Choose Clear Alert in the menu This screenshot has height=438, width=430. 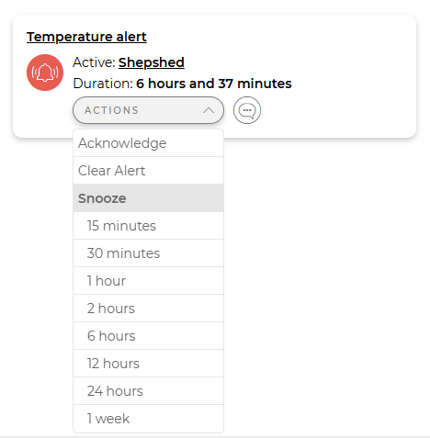pos(148,171)
